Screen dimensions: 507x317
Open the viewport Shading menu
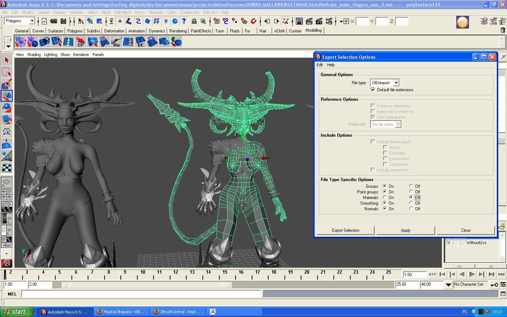tap(34, 55)
